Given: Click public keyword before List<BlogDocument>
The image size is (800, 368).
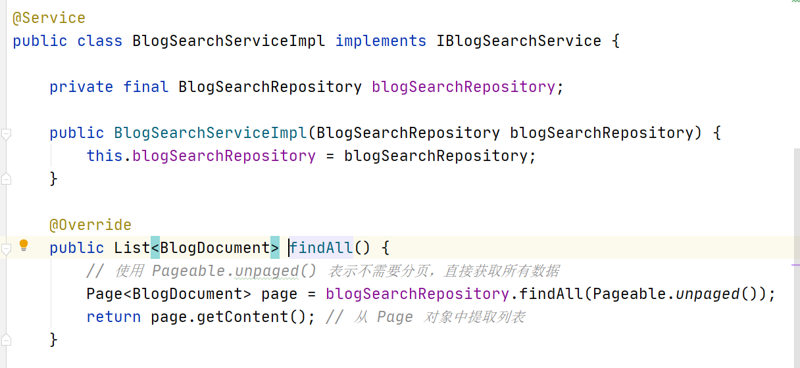Looking at the screenshot, I should (x=77, y=248).
